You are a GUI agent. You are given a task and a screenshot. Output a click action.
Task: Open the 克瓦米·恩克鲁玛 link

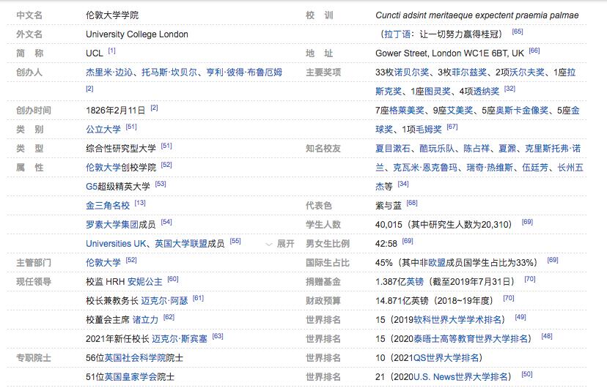click(x=425, y=168)
